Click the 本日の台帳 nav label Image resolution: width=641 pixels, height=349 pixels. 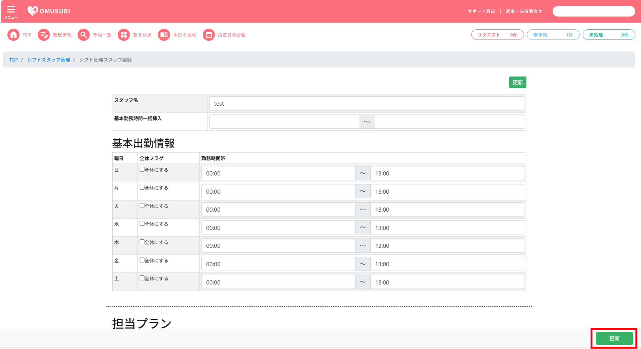185,35
